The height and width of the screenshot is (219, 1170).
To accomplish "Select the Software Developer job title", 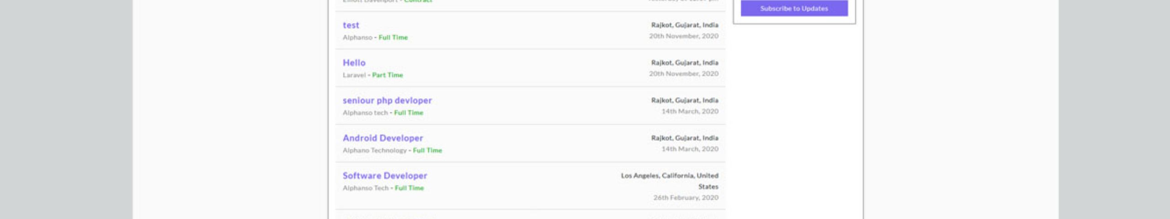I will click(384, 176).
